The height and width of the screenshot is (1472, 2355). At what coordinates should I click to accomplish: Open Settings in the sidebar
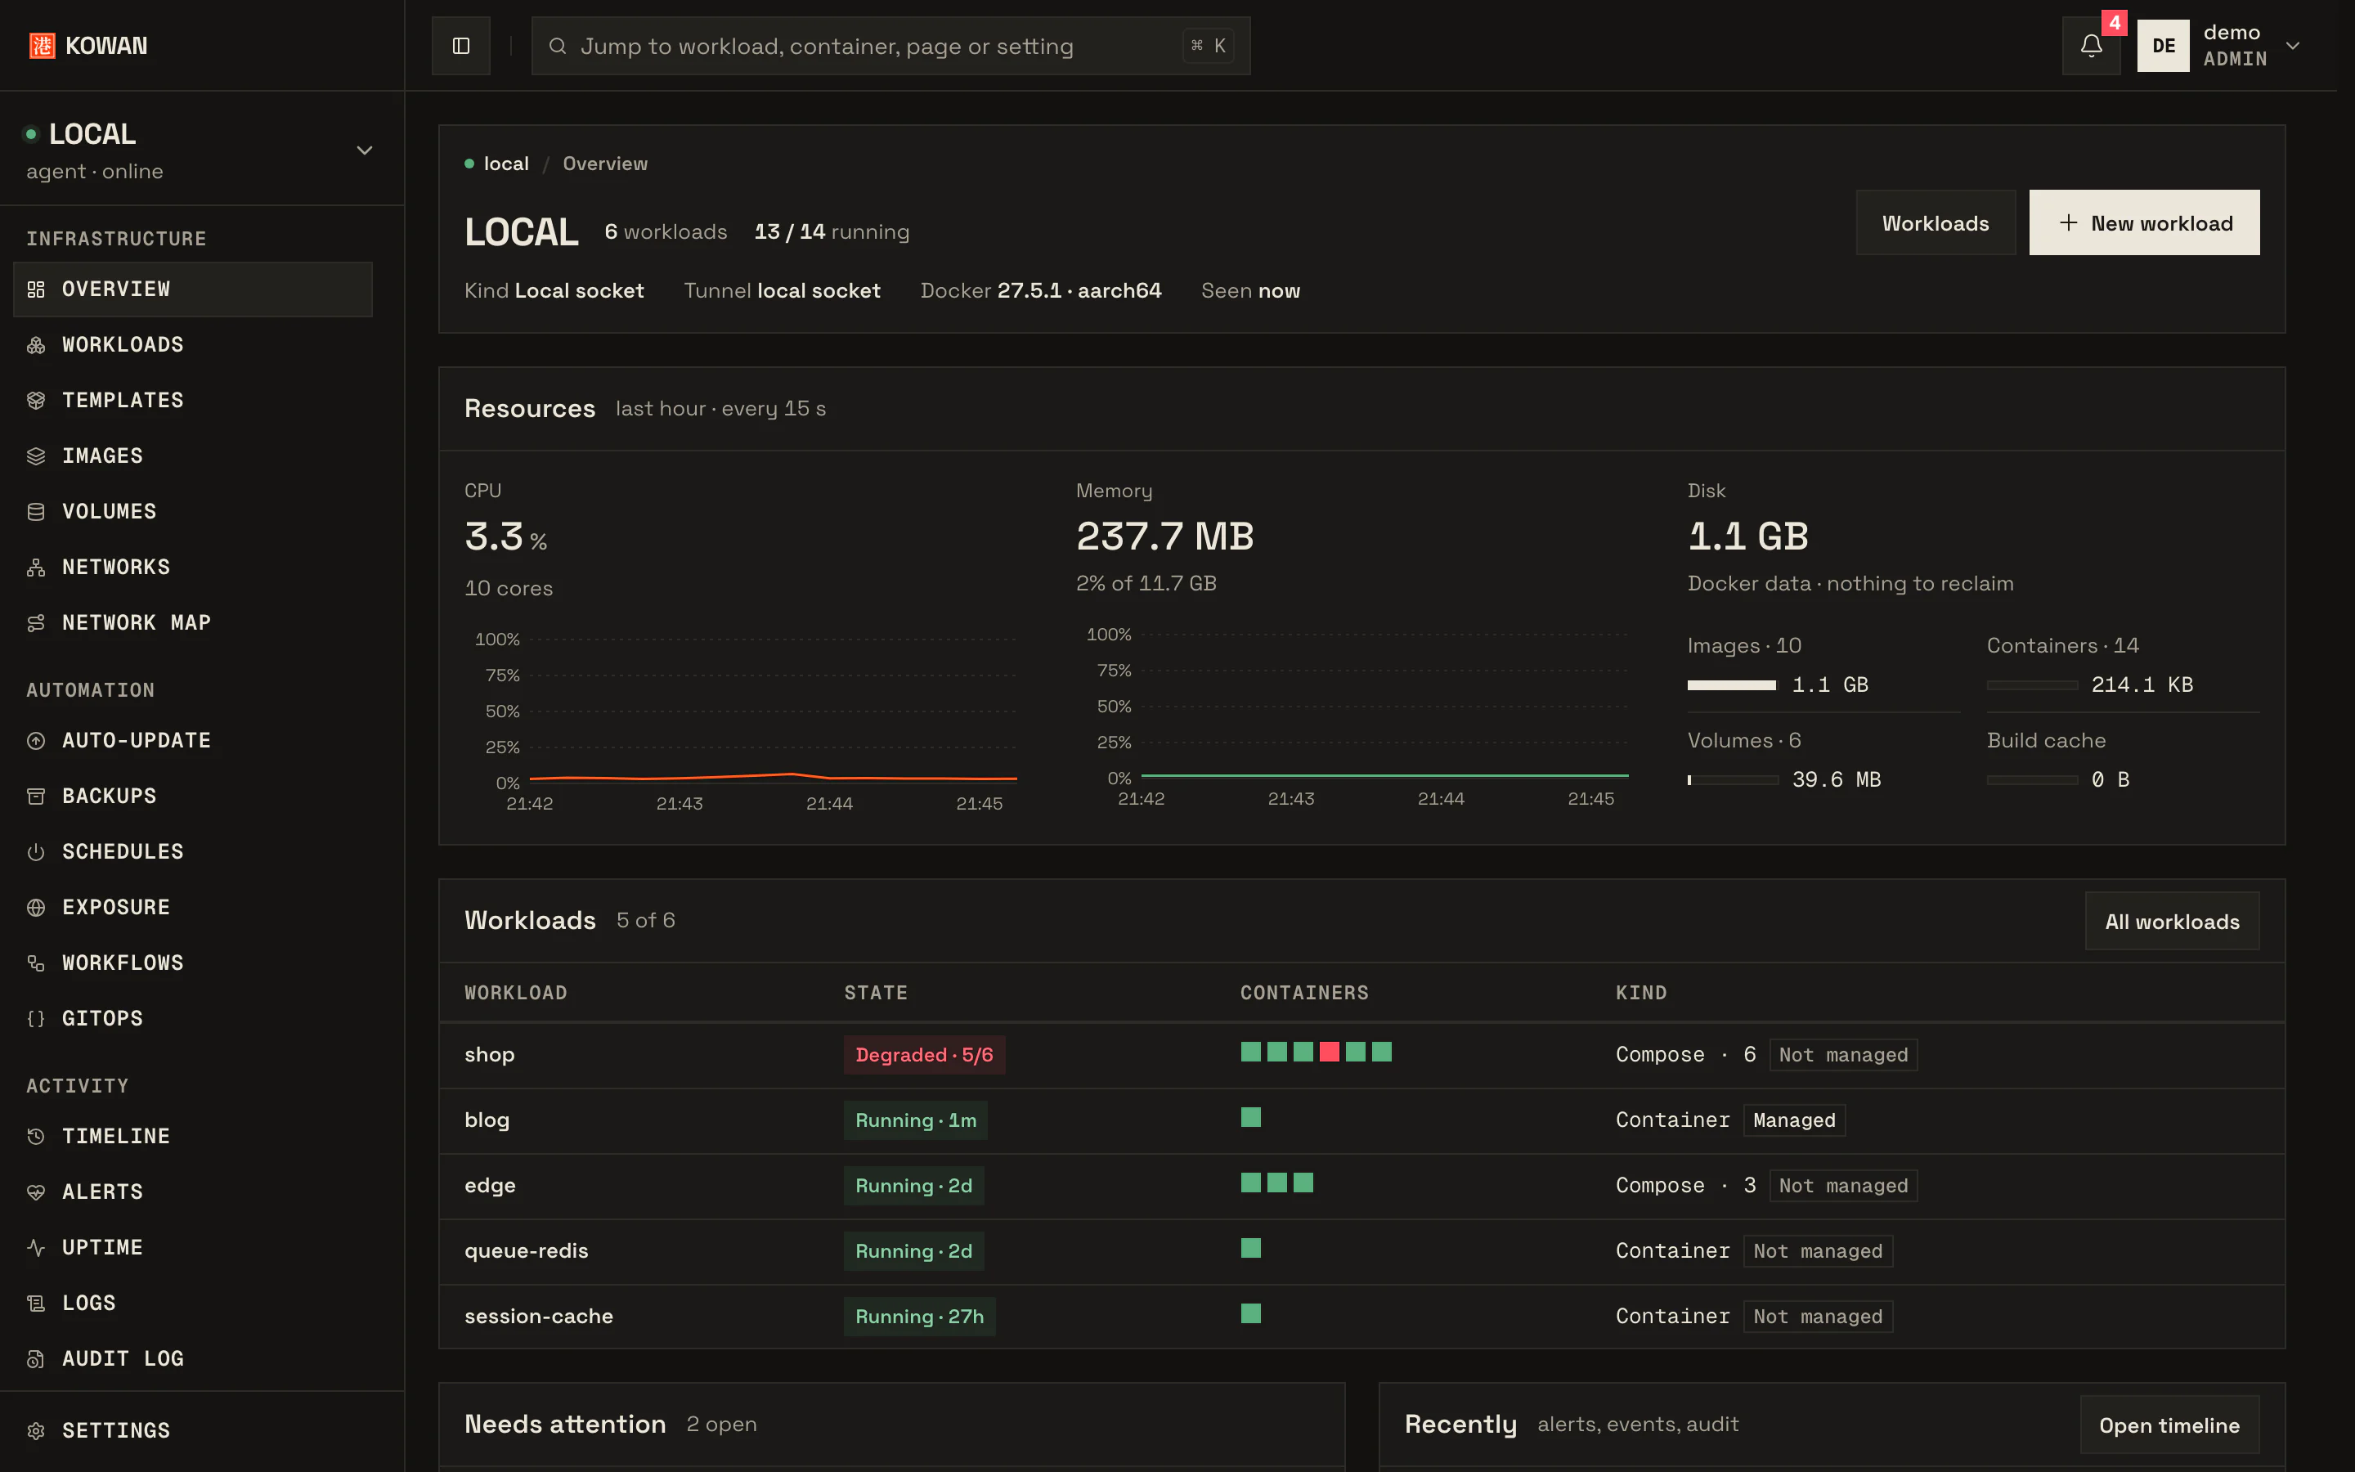(193, 1430)
